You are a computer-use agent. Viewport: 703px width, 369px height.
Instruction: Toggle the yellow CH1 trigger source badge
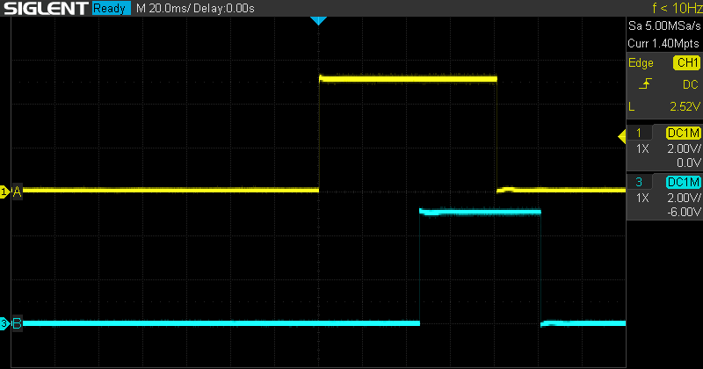685,63
